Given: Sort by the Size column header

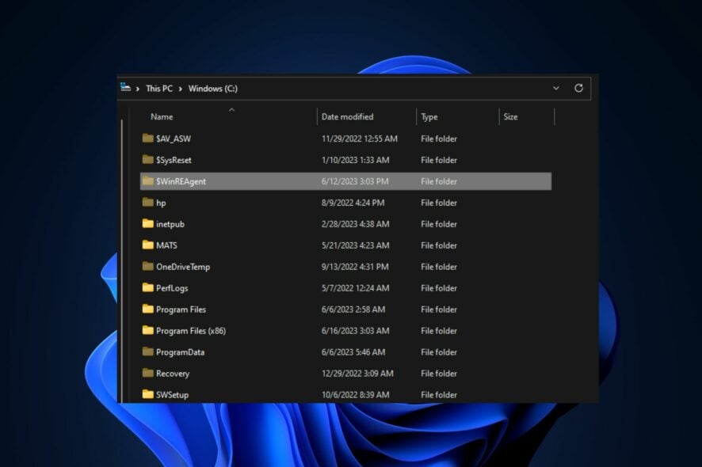Looking at the screenshot, I should click(510, 117).
